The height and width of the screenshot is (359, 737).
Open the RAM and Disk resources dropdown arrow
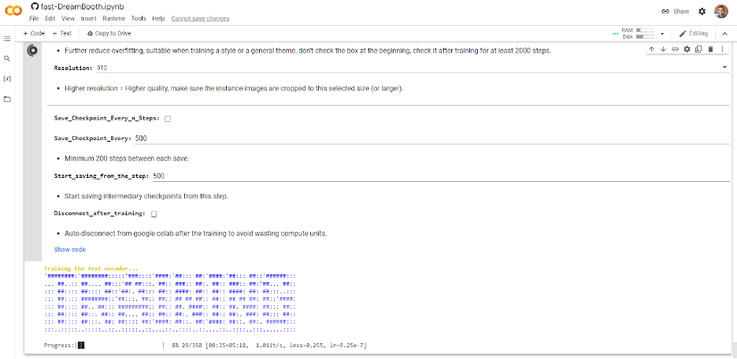(x=661, y=34)
